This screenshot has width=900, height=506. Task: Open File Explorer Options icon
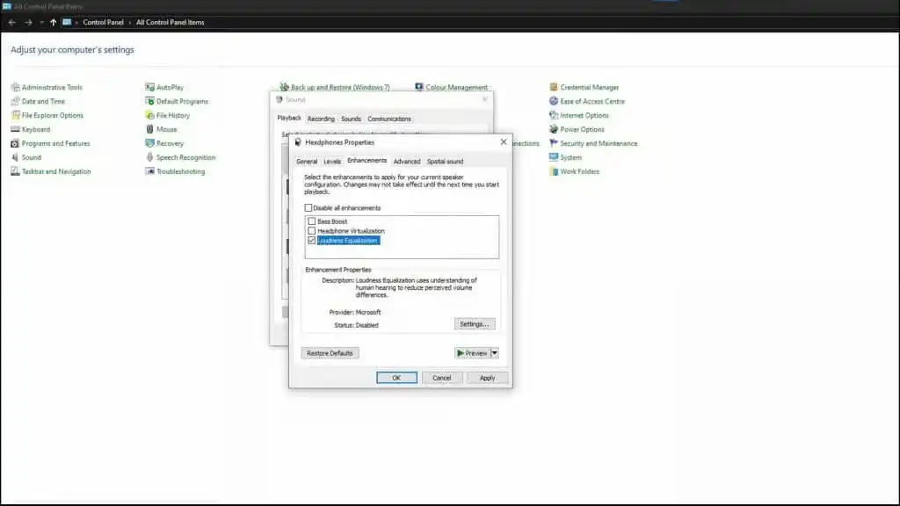click(x=16, y=115)
